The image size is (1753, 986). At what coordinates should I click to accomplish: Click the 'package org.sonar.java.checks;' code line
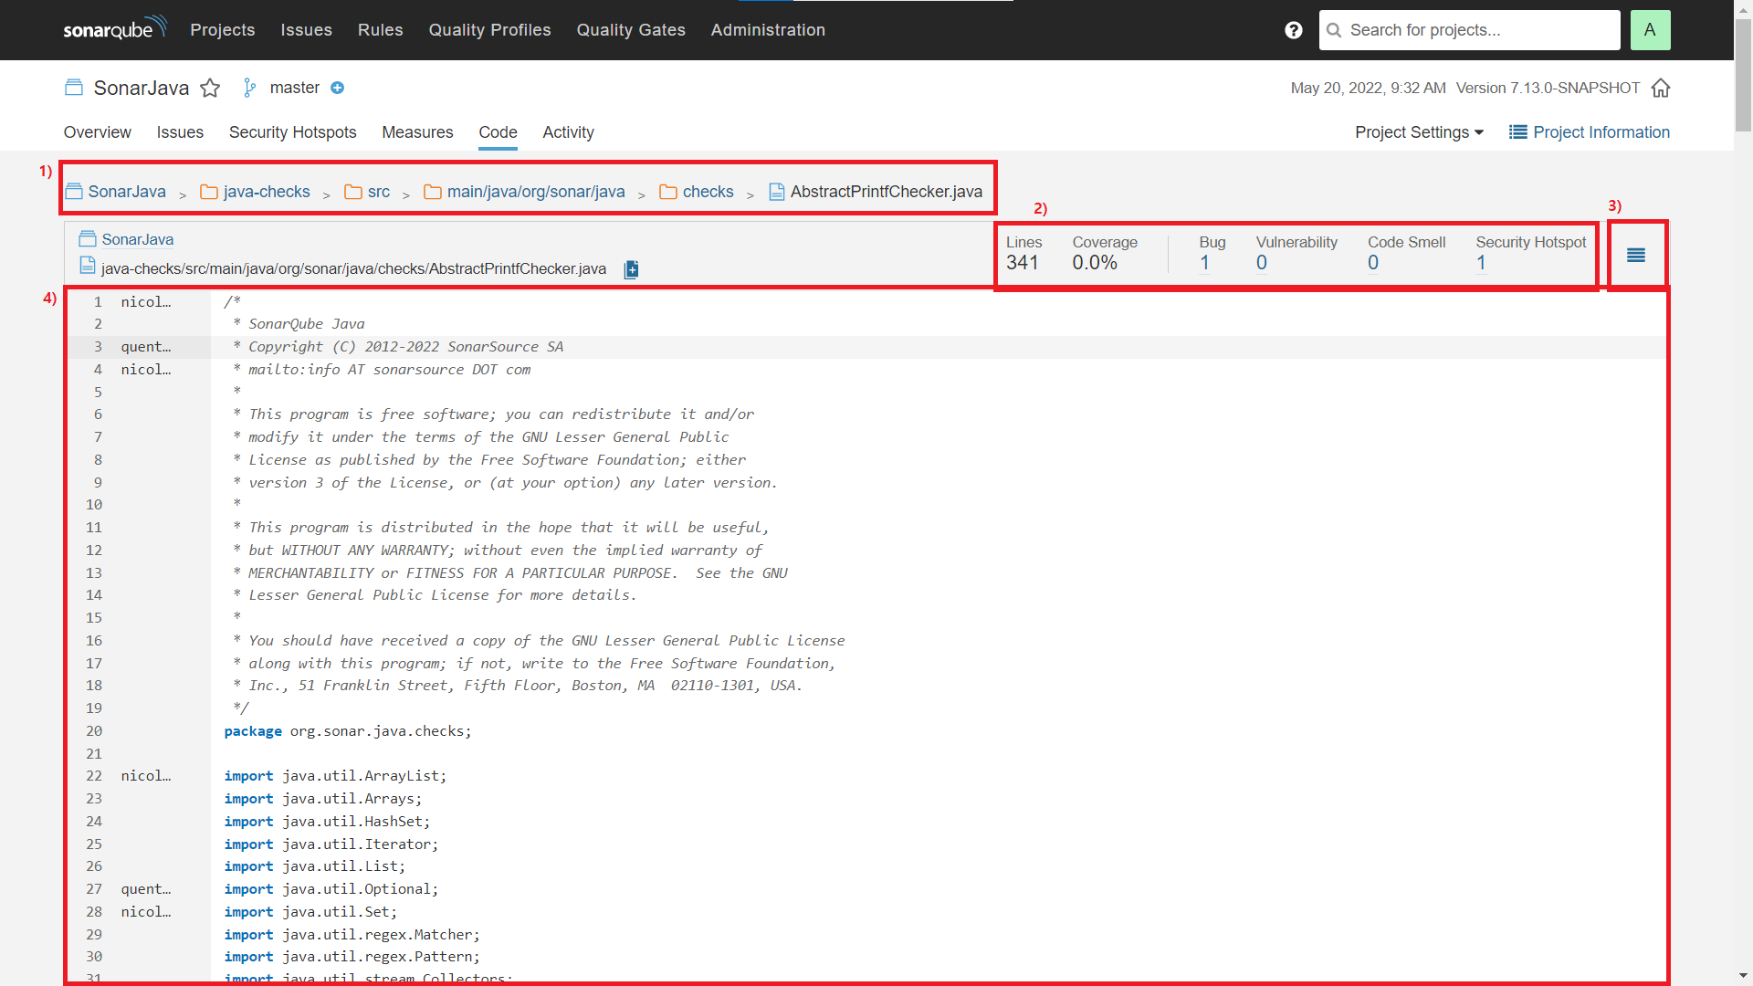coord(348,731)
